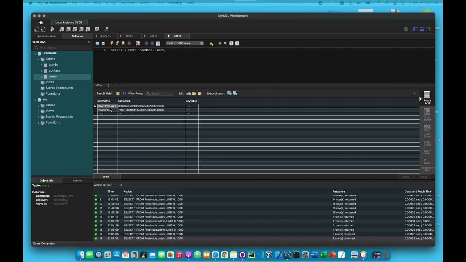
Task: Expand the users table node
Action: (x=42, y=77)
